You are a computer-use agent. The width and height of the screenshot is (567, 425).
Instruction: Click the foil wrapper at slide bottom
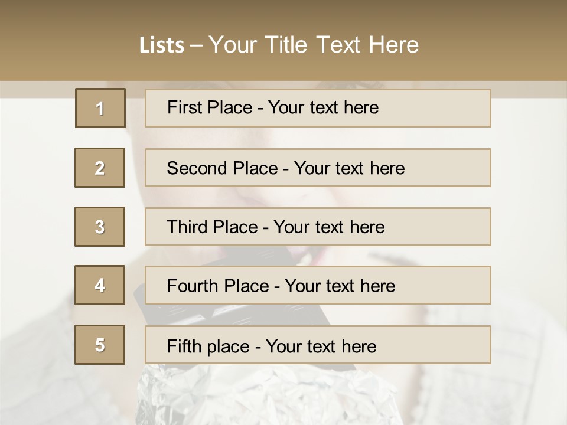(x=248, y=395)
